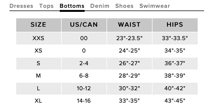Click the US/CAN column header
Image resolution: width=219 pixels, height=111 pixels.
[84, 25]
